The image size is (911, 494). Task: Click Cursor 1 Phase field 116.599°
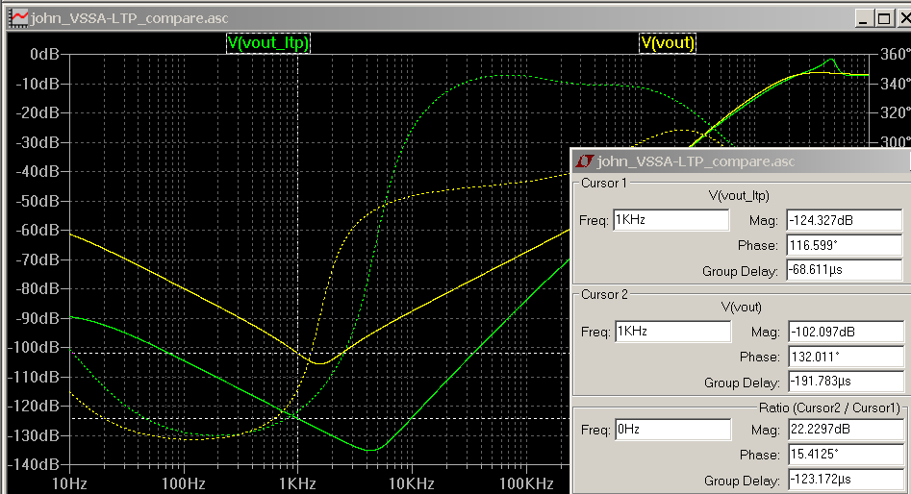(x=845, y=245)
